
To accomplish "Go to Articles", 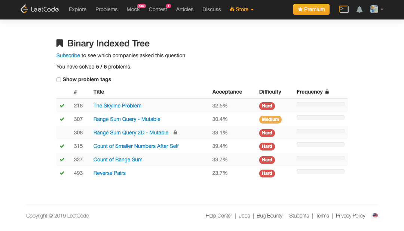I will pos(185,9).
